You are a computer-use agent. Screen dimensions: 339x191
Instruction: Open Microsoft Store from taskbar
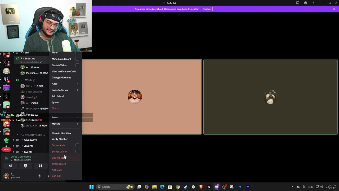(170, 187)
